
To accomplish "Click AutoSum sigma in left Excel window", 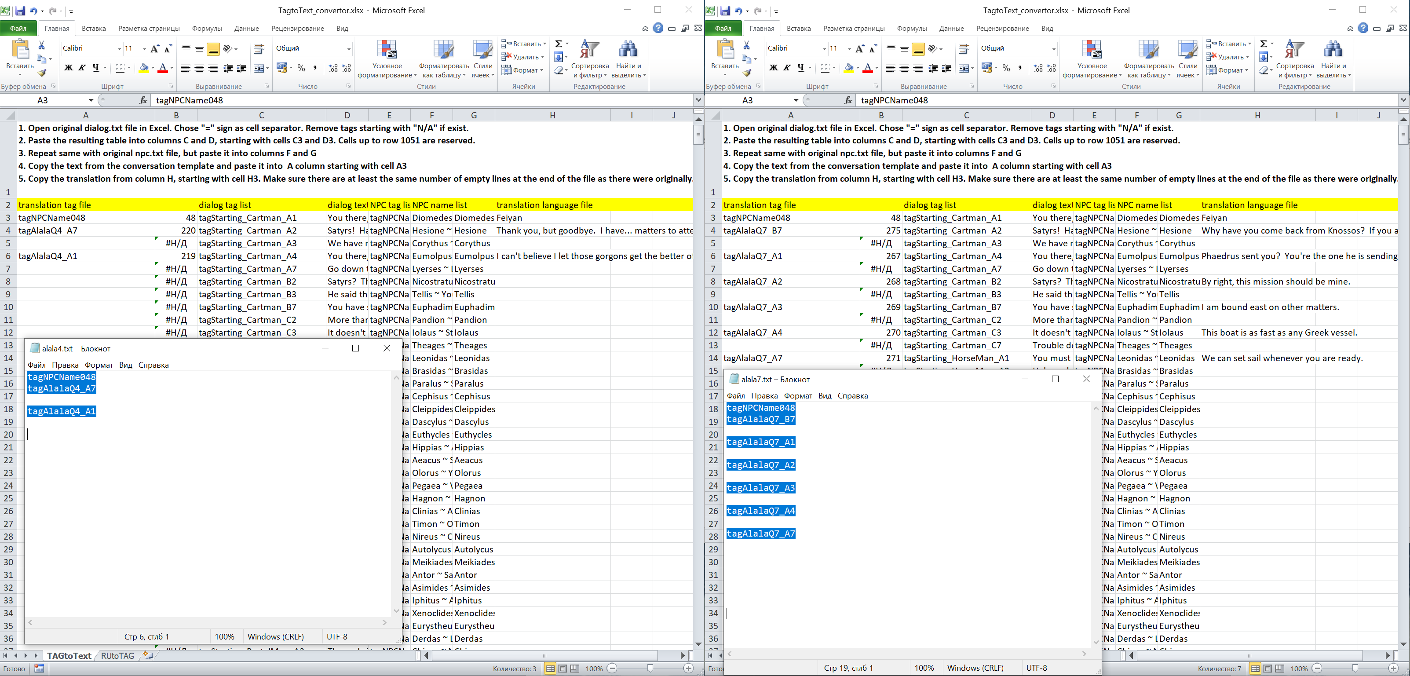I will [558, 44].
